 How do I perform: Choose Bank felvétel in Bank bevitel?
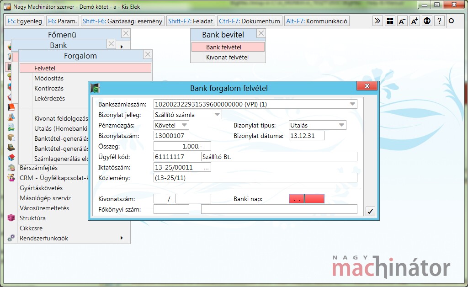point(228,47)
